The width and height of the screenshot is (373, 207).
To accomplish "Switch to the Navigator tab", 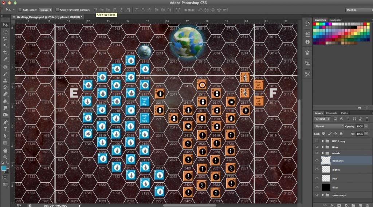I will click(335, 20).
